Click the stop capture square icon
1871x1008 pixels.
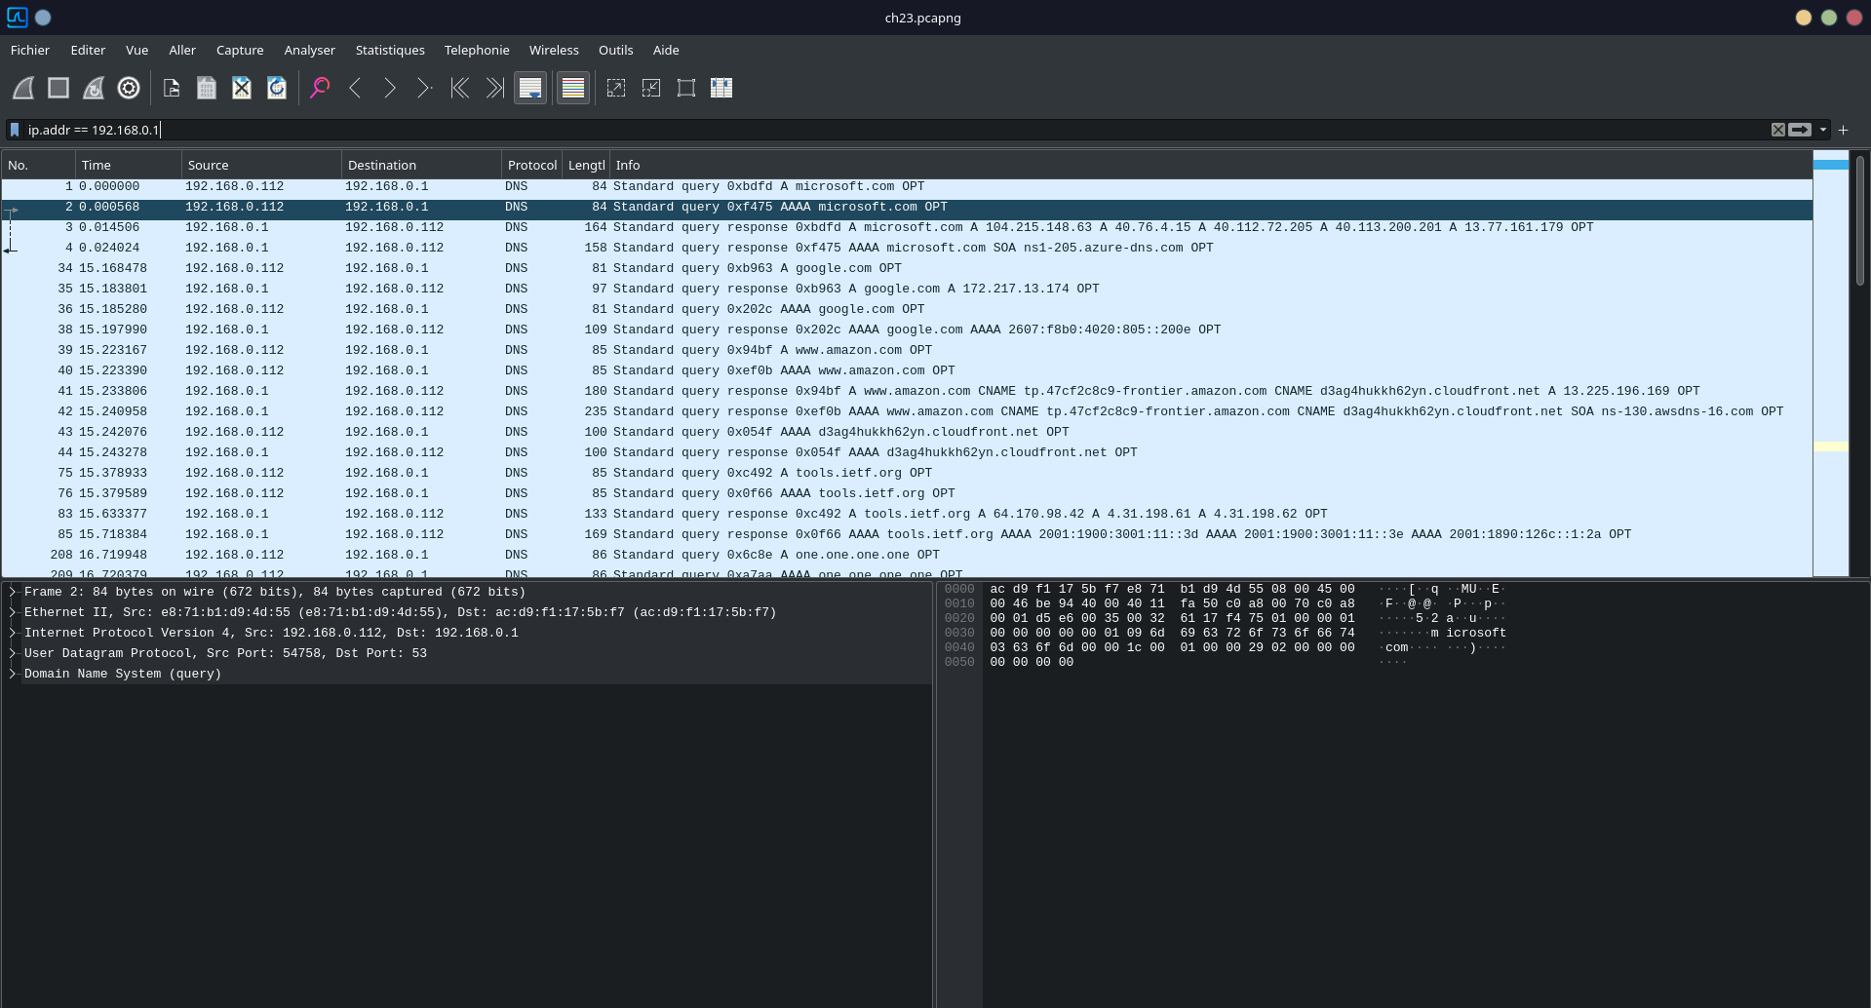click(x=58, y=88)
